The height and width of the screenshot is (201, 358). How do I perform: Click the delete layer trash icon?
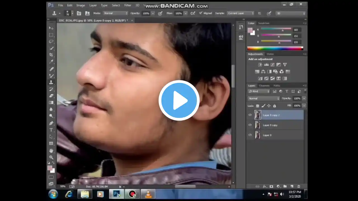(298, 186)
